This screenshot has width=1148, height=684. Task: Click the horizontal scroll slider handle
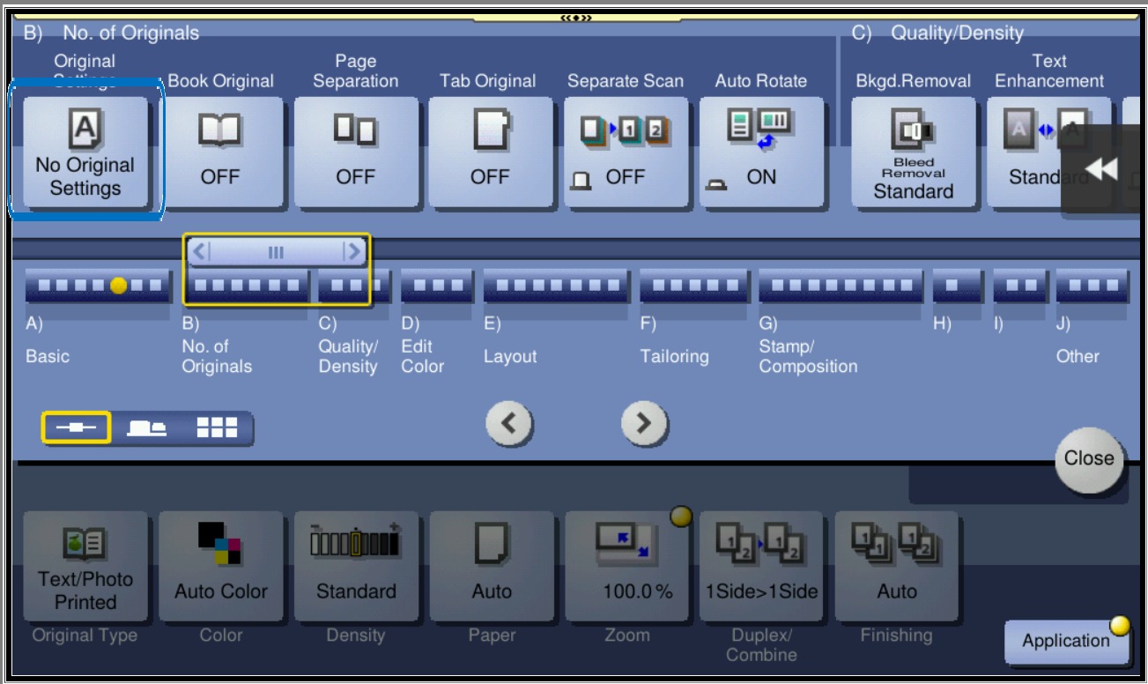point(276,251)
